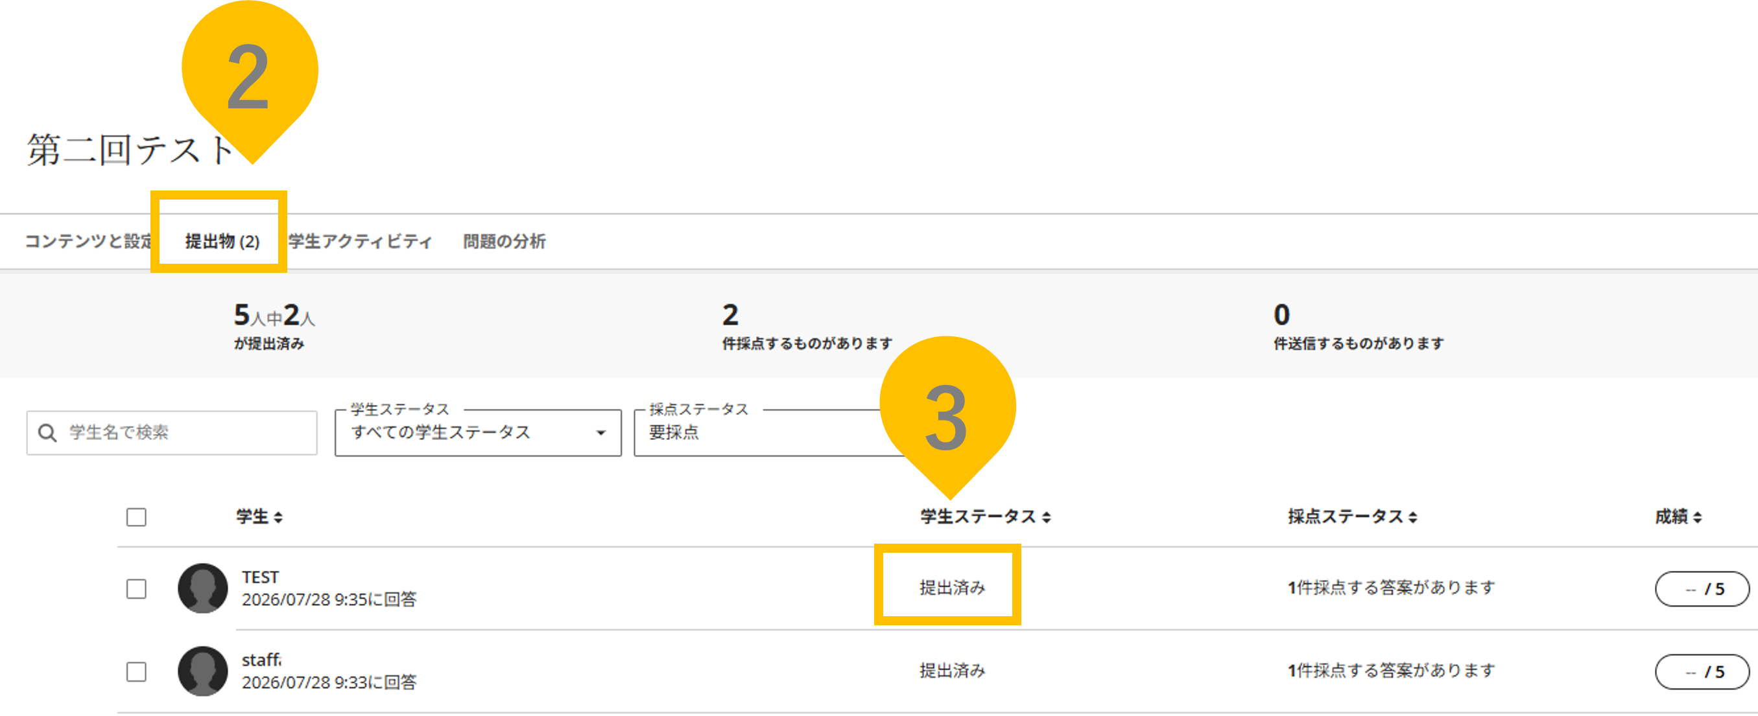Click the search magnifier icon
The height and width of the screenshot is (716, 1758).
click(x=47, y=433)
